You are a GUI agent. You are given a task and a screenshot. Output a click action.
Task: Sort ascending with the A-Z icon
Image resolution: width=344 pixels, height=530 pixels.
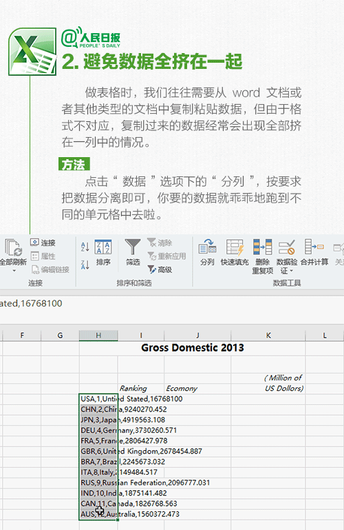(x=85, y=247)
